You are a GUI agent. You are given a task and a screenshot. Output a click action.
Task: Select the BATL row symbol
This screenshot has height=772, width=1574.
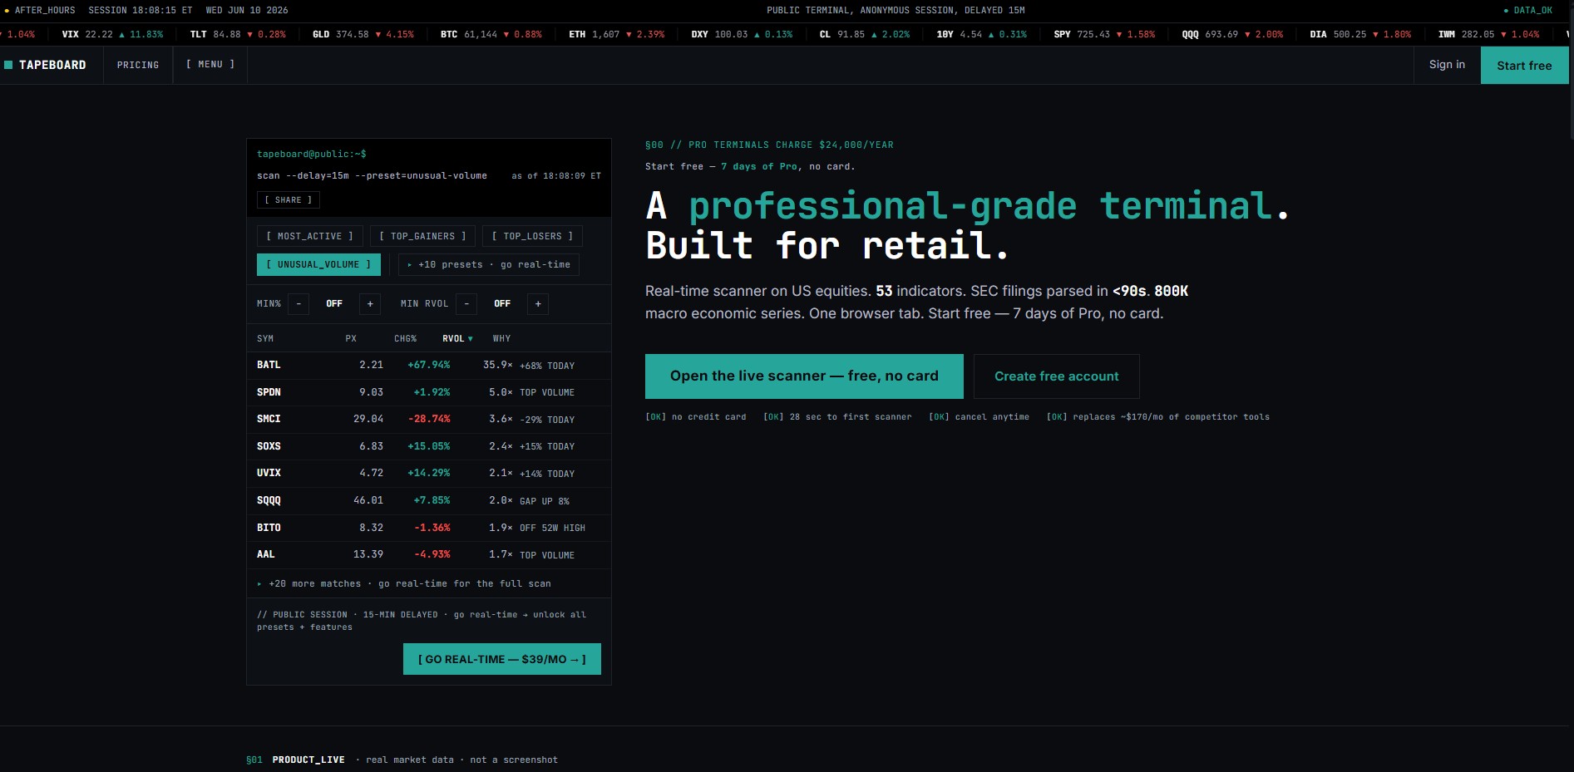pyautogui.click(x=269, y=365)
